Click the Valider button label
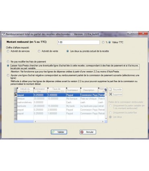The width and height of the screenshot is (149, 171). [x=61, y=132]
